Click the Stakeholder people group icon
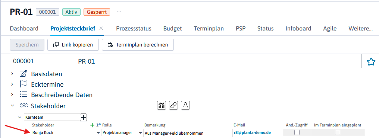The width and height of the screenshot is (379, 138). pyautogui.click(x=24, y=106)
